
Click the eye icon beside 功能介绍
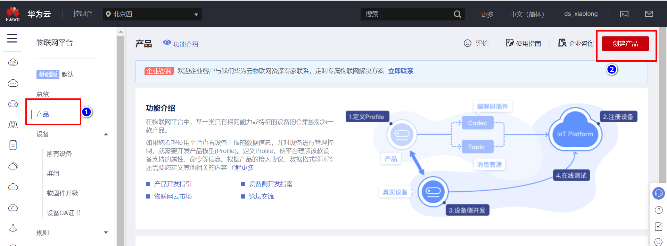click(x=167, y=42)
